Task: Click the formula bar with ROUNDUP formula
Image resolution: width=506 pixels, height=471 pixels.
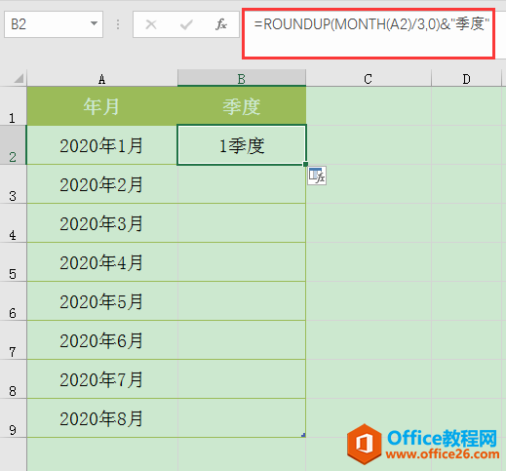Action: [369, 34]
